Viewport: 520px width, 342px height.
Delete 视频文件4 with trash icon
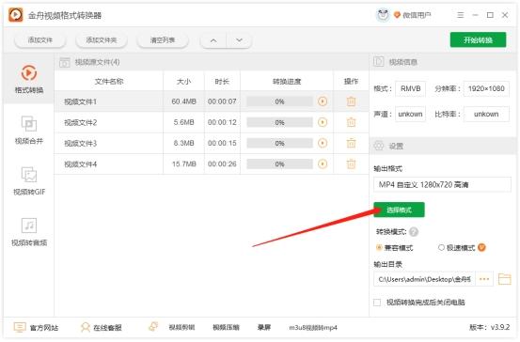pyautogui.click(x=351, y=163)
